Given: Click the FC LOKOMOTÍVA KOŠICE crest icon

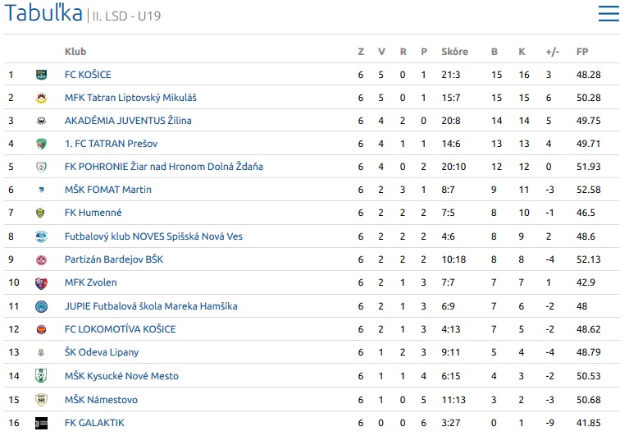Looking at the screenshot, I should 41,329.
